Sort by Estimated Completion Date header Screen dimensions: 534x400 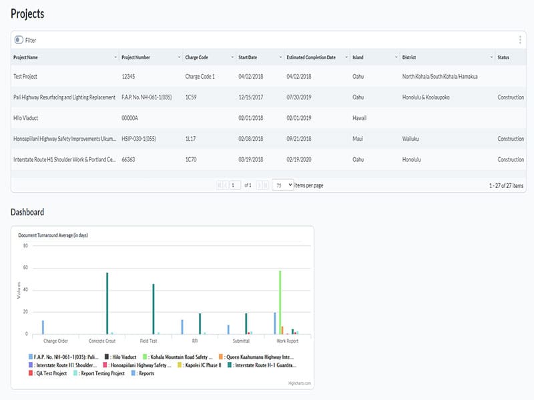[x=310, y=57]
